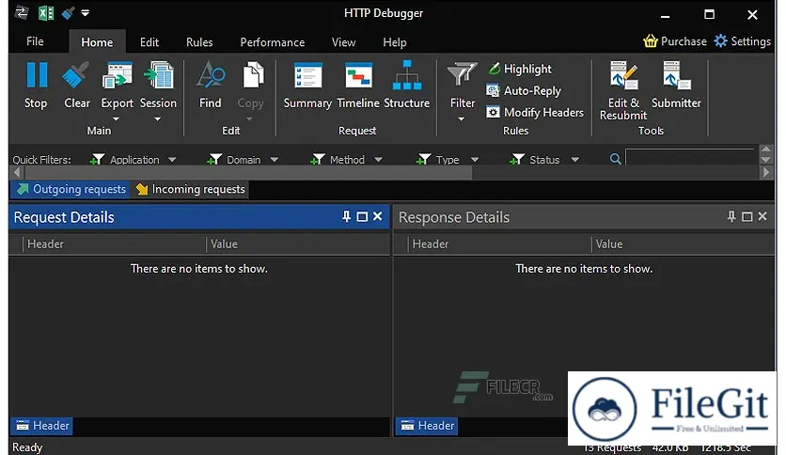Open the quick access toolbar customize arrow
This screenshot has width=786, height=455.
click(x=86, y=13)
